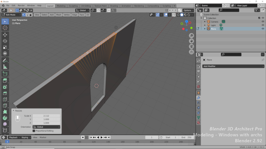Hide Light with its eye icon
The width and height of the screenshot is (266, 149).
click(263, 25)
